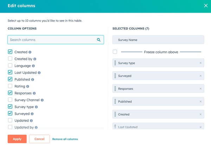Apply the column changes
The height and width of the screenshot is (145, 211).
click(x=17, y=139)
